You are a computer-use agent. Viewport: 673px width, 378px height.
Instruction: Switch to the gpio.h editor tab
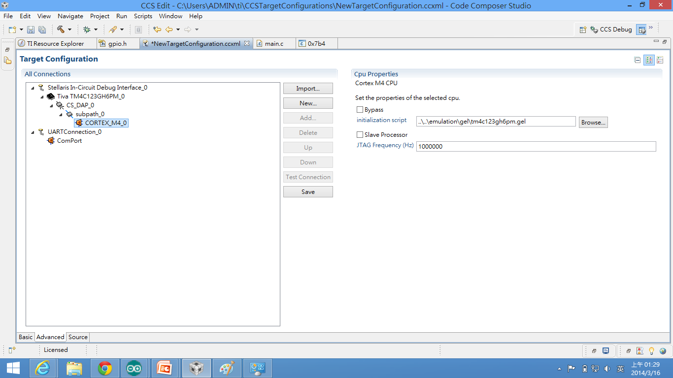click(117, 43)
